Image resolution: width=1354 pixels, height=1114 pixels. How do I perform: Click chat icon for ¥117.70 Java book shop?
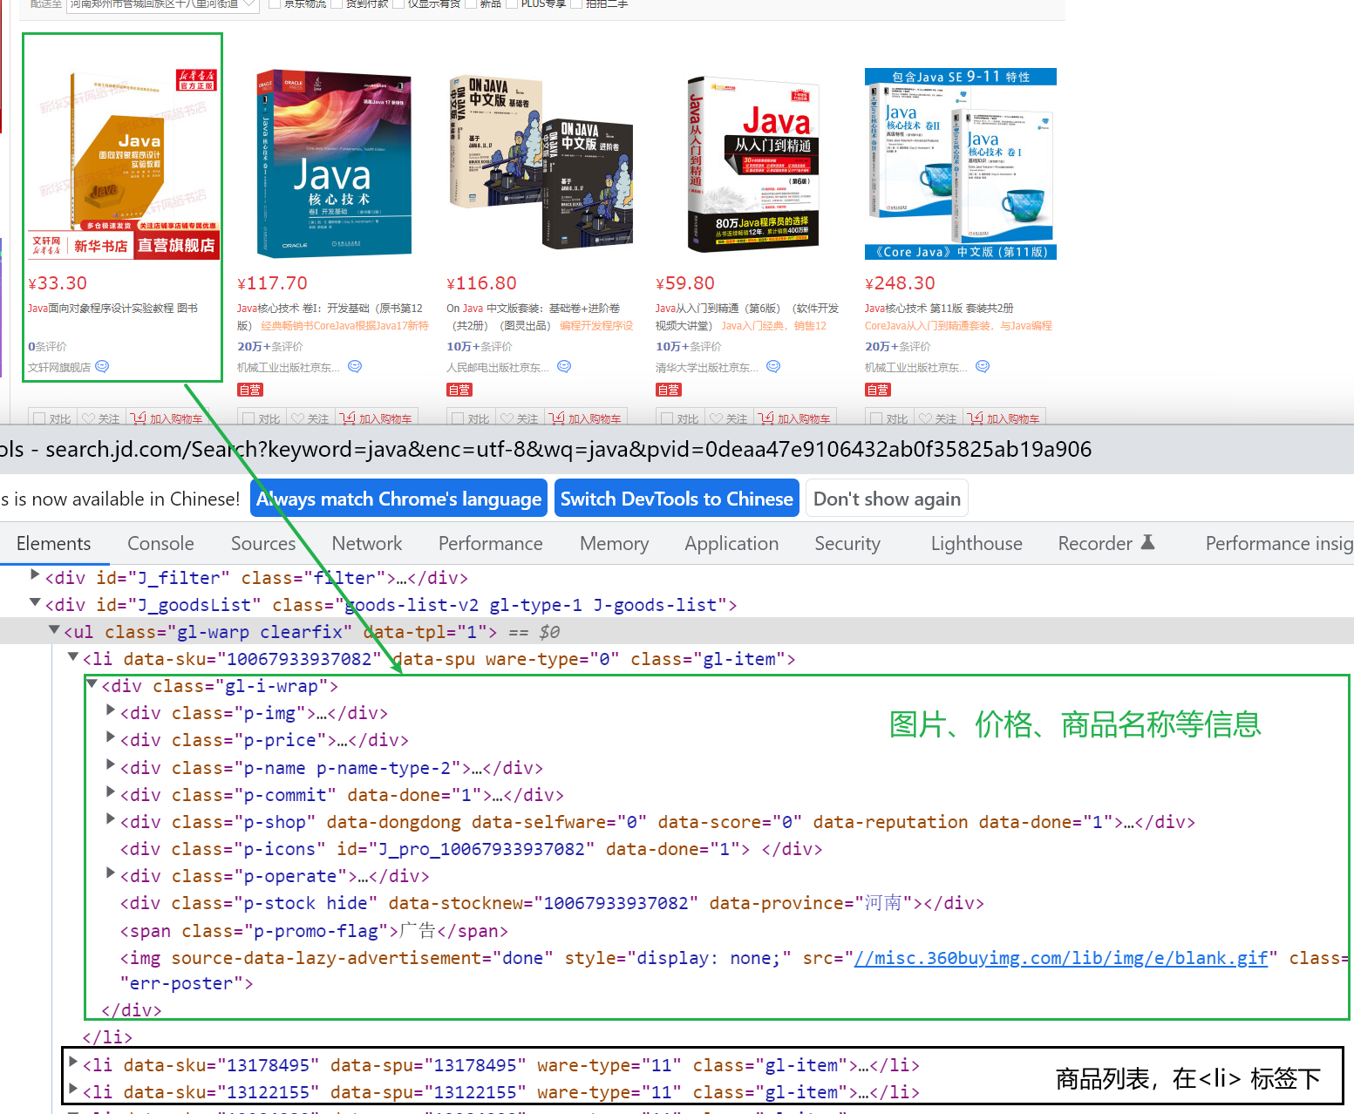(355, 367)
